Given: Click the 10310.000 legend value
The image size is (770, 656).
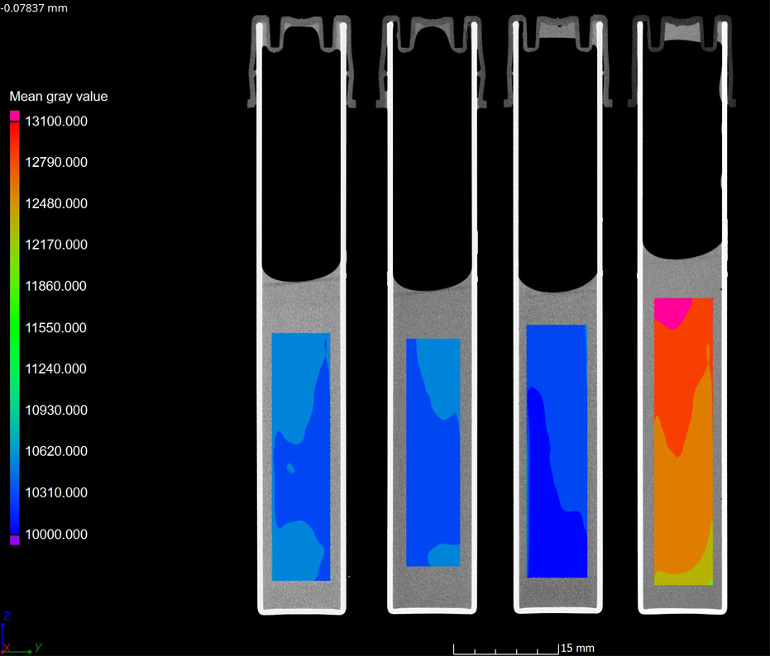Looking at the screenshot, I should tap(56, 492).
